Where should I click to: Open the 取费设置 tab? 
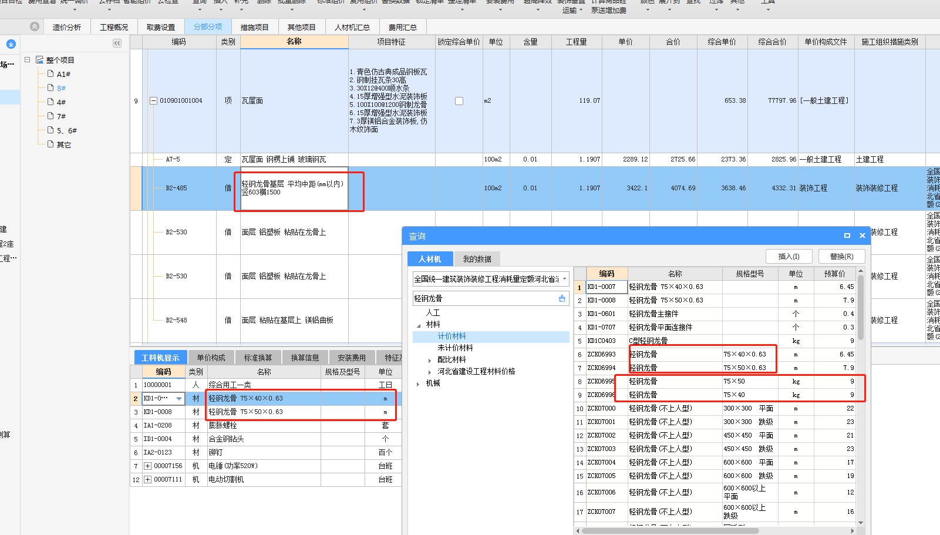(x=161, y=27)
